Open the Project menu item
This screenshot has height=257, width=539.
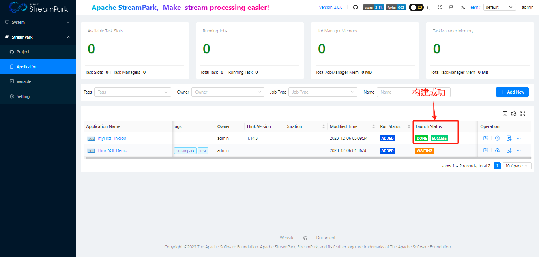pyautogui.click(x=38, y=52)
